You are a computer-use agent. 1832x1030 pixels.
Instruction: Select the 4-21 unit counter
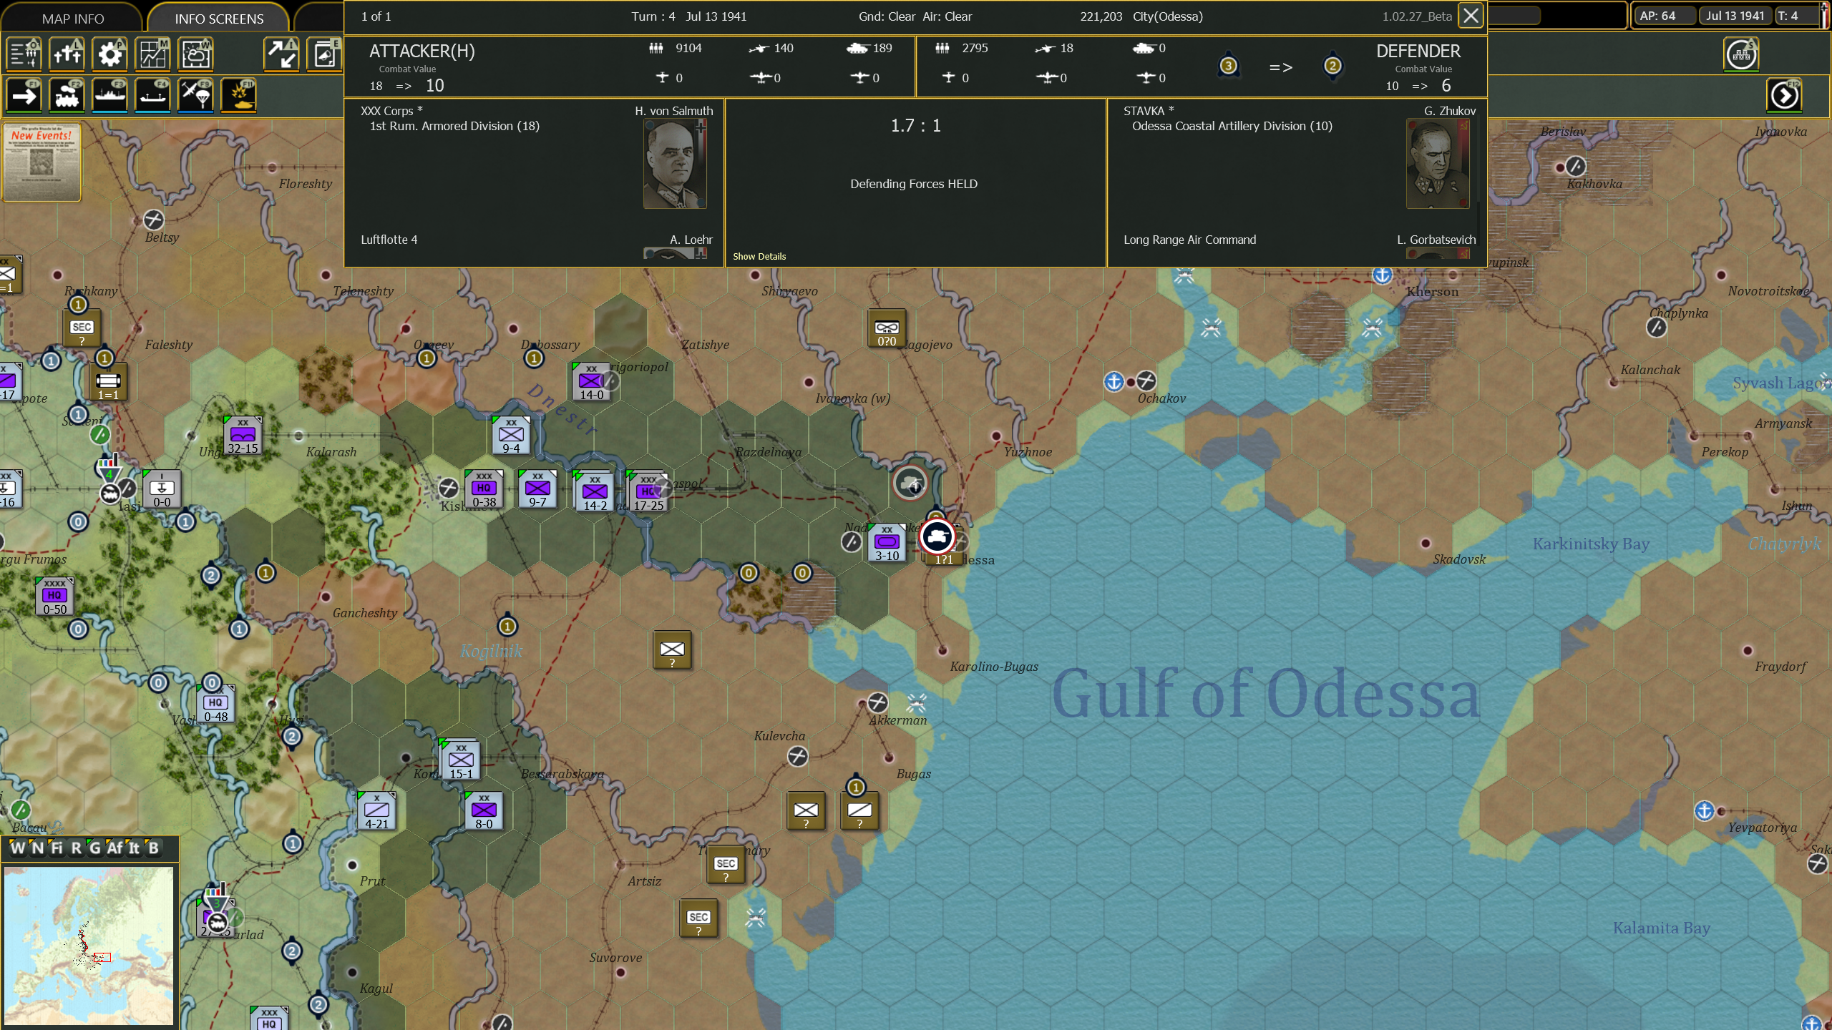click(376, 811)
